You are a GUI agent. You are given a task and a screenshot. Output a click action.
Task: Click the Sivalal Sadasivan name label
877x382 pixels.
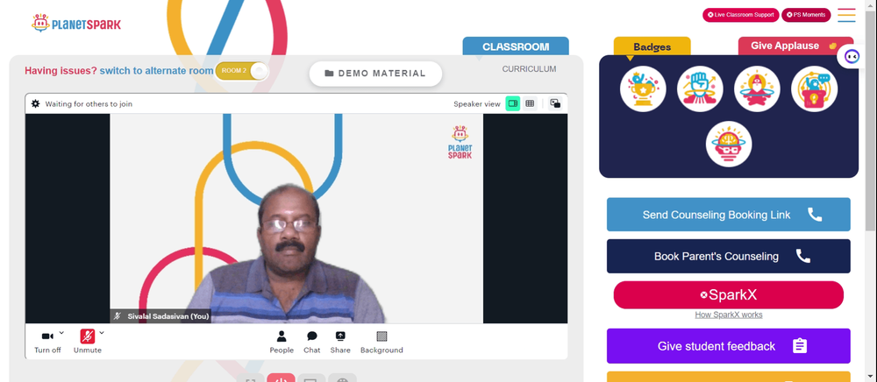coord(168,316)
